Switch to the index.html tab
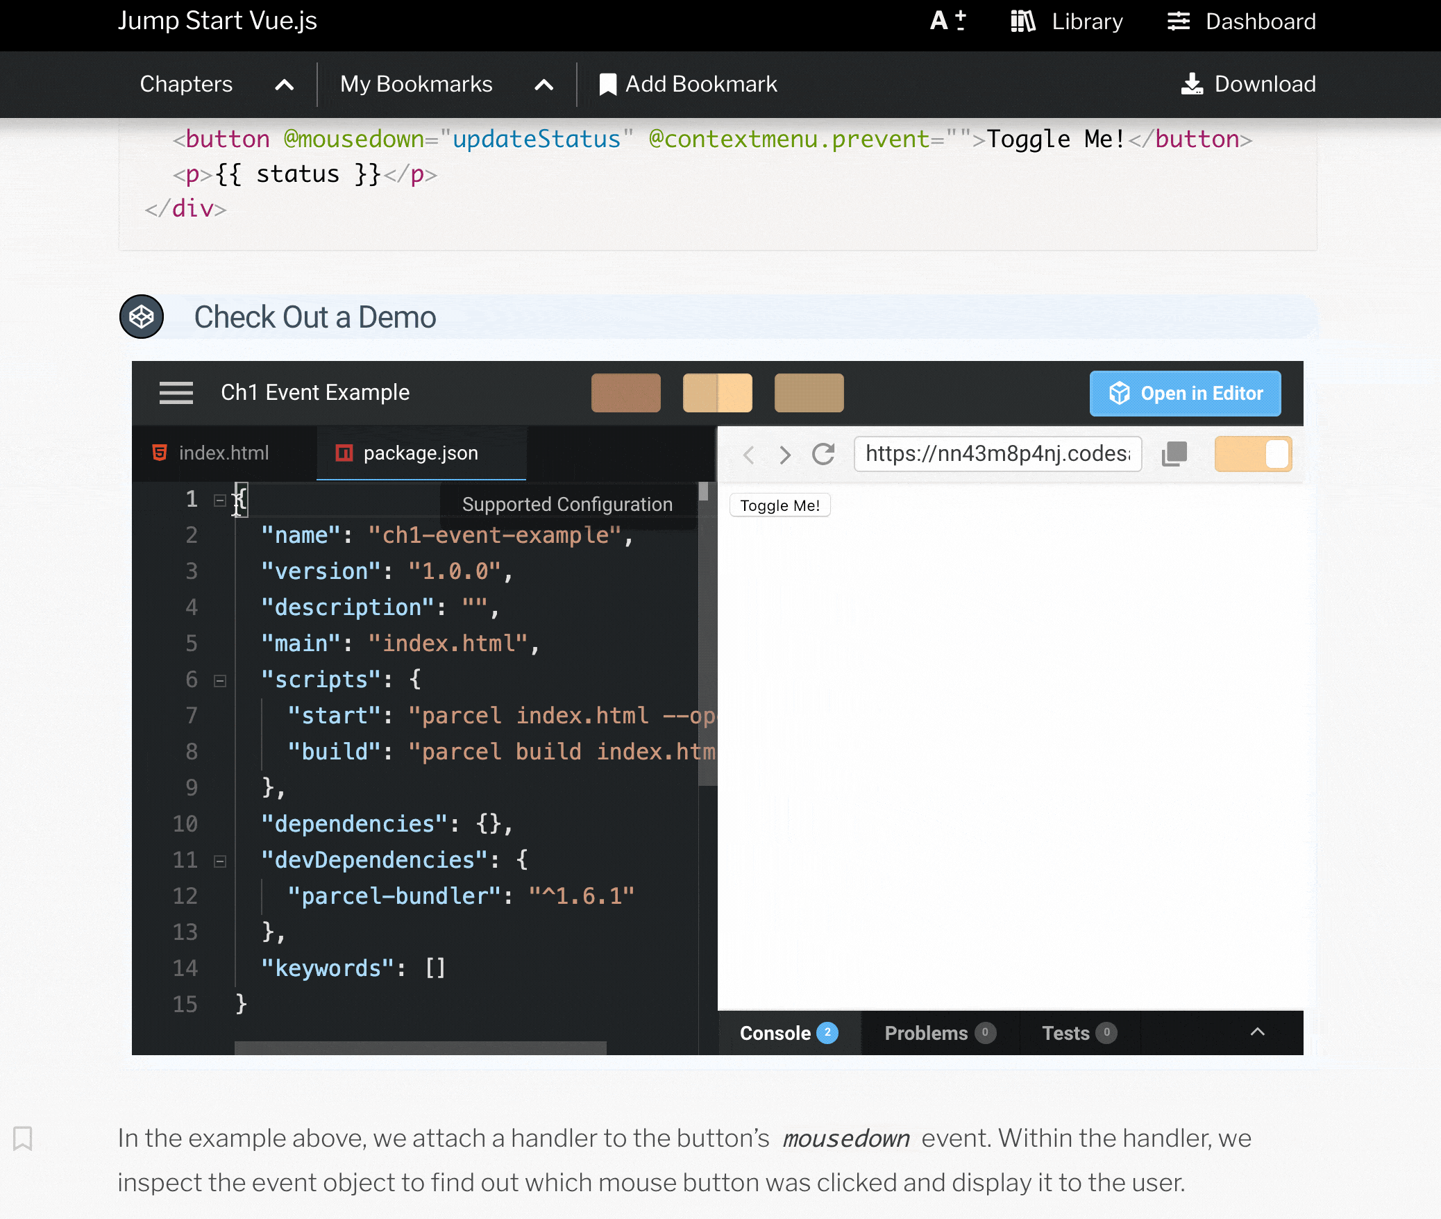Image resolution: width=1441 pixels, height=1219 pixels. (x=223, y=453)
